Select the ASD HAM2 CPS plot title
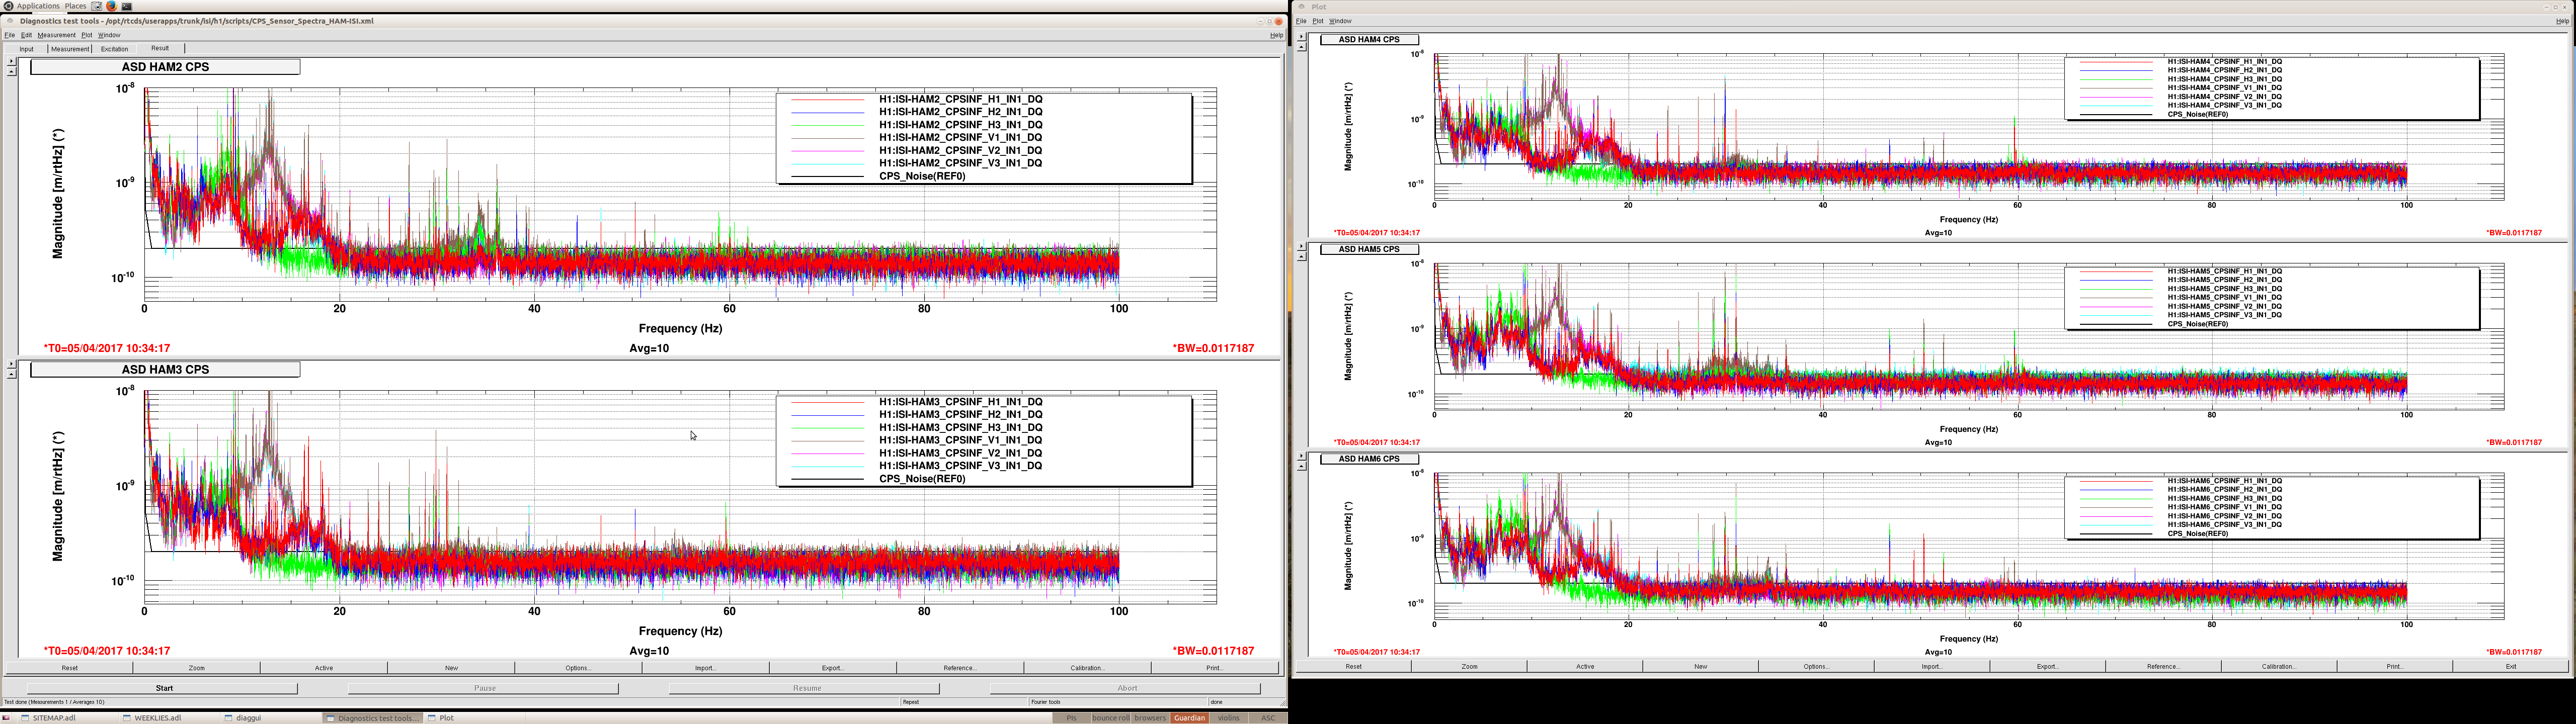Screen dimensions: 2576x724 pos(165,67)
